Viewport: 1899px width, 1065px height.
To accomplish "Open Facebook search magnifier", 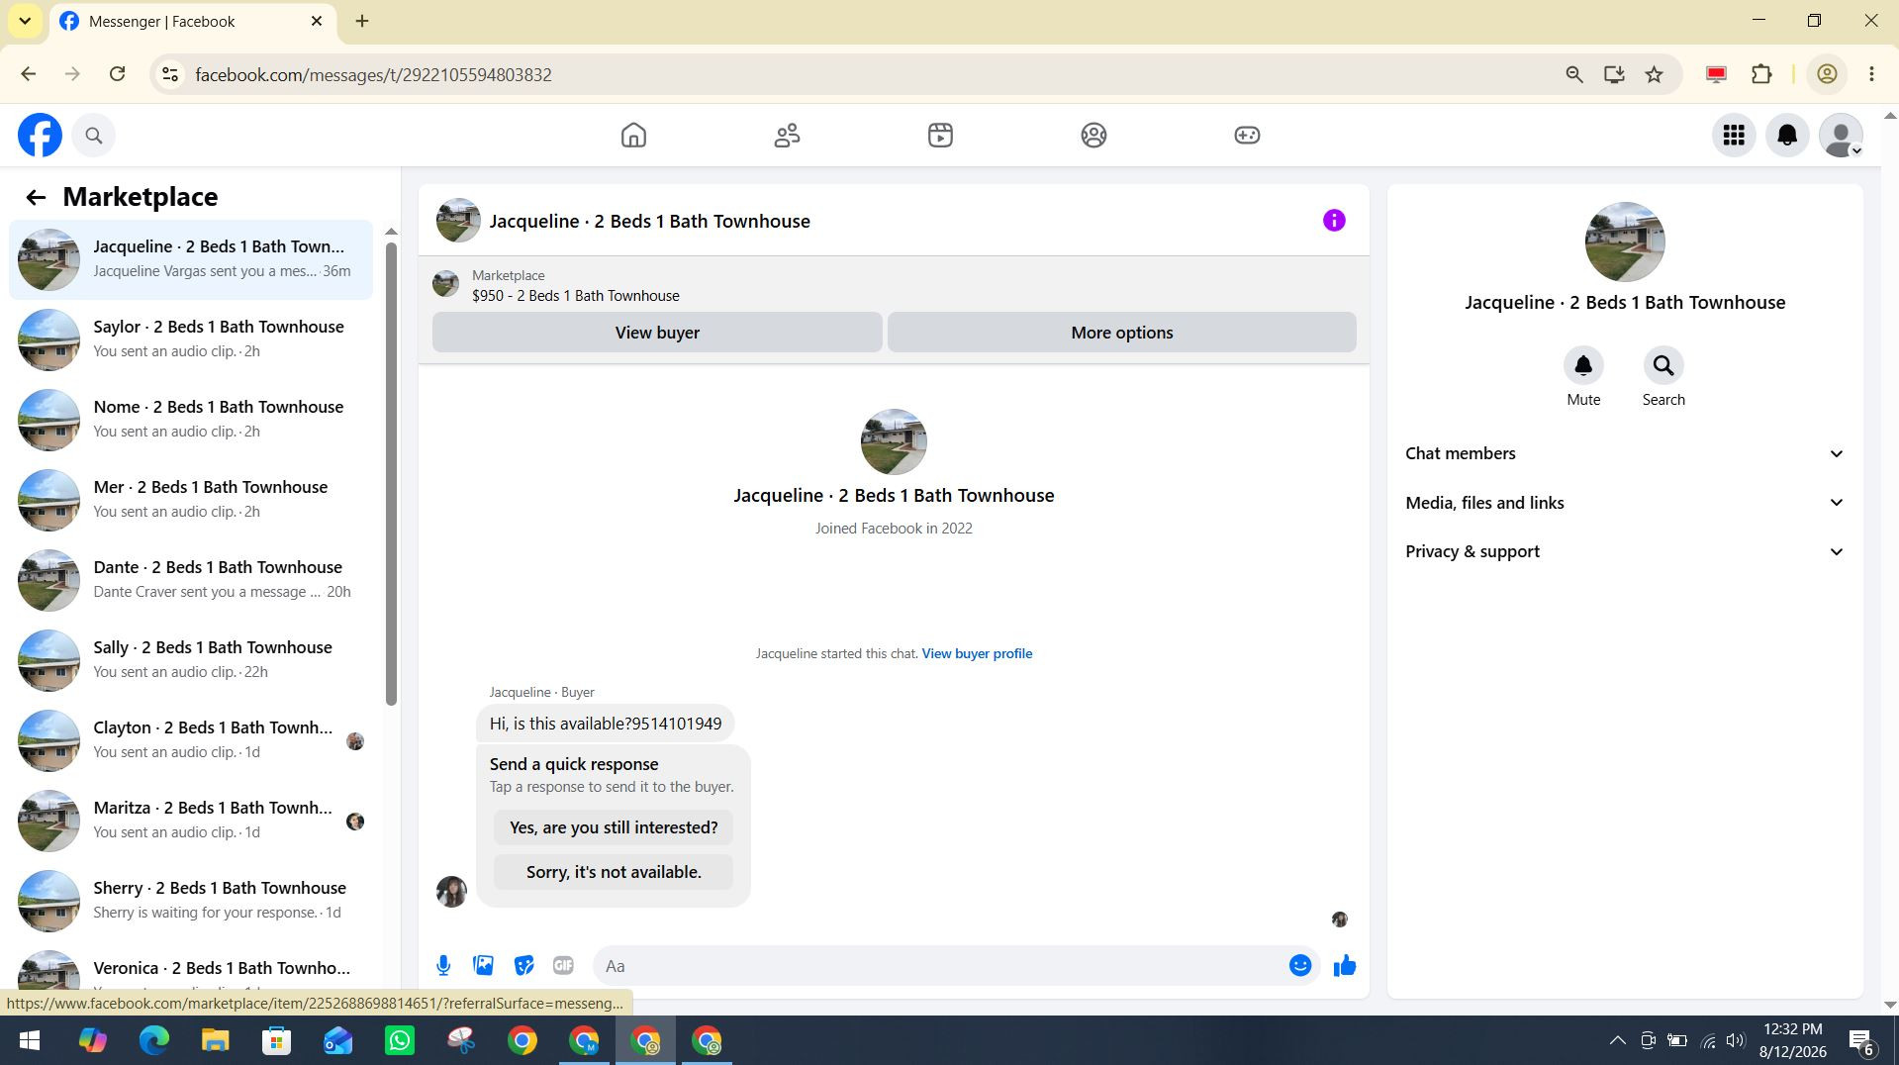I will point(94,136).
